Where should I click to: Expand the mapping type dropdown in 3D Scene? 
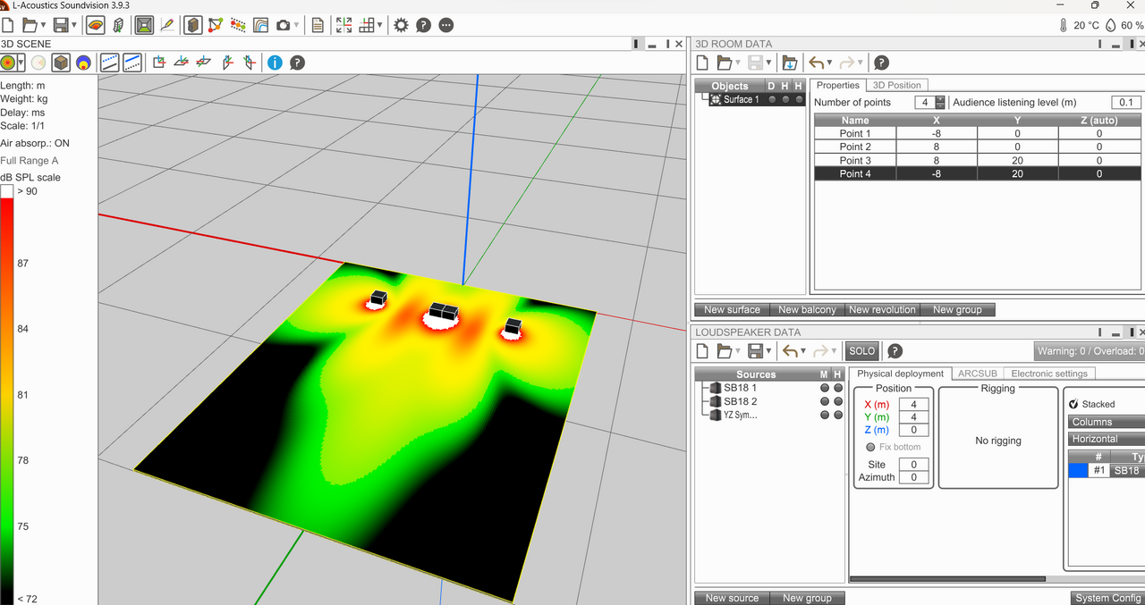tap(21, 63)
